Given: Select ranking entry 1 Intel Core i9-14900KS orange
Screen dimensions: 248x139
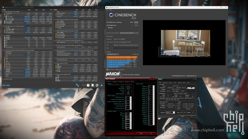Looking at the screenshot, I should (x=122, y=57).
